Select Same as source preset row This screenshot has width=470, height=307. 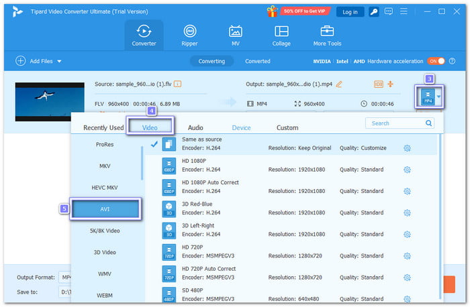[291, 144]
